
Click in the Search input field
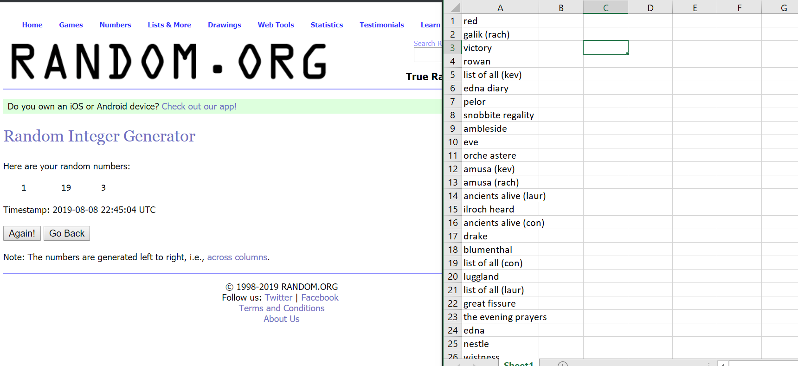pos(428,55)
